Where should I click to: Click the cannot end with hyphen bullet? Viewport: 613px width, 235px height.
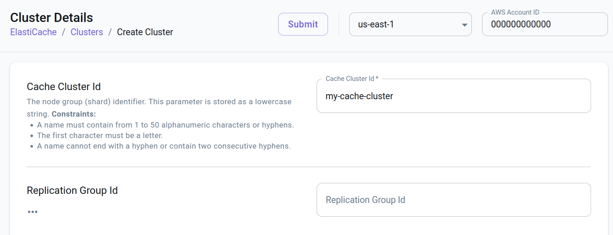(x=164, y=146)
